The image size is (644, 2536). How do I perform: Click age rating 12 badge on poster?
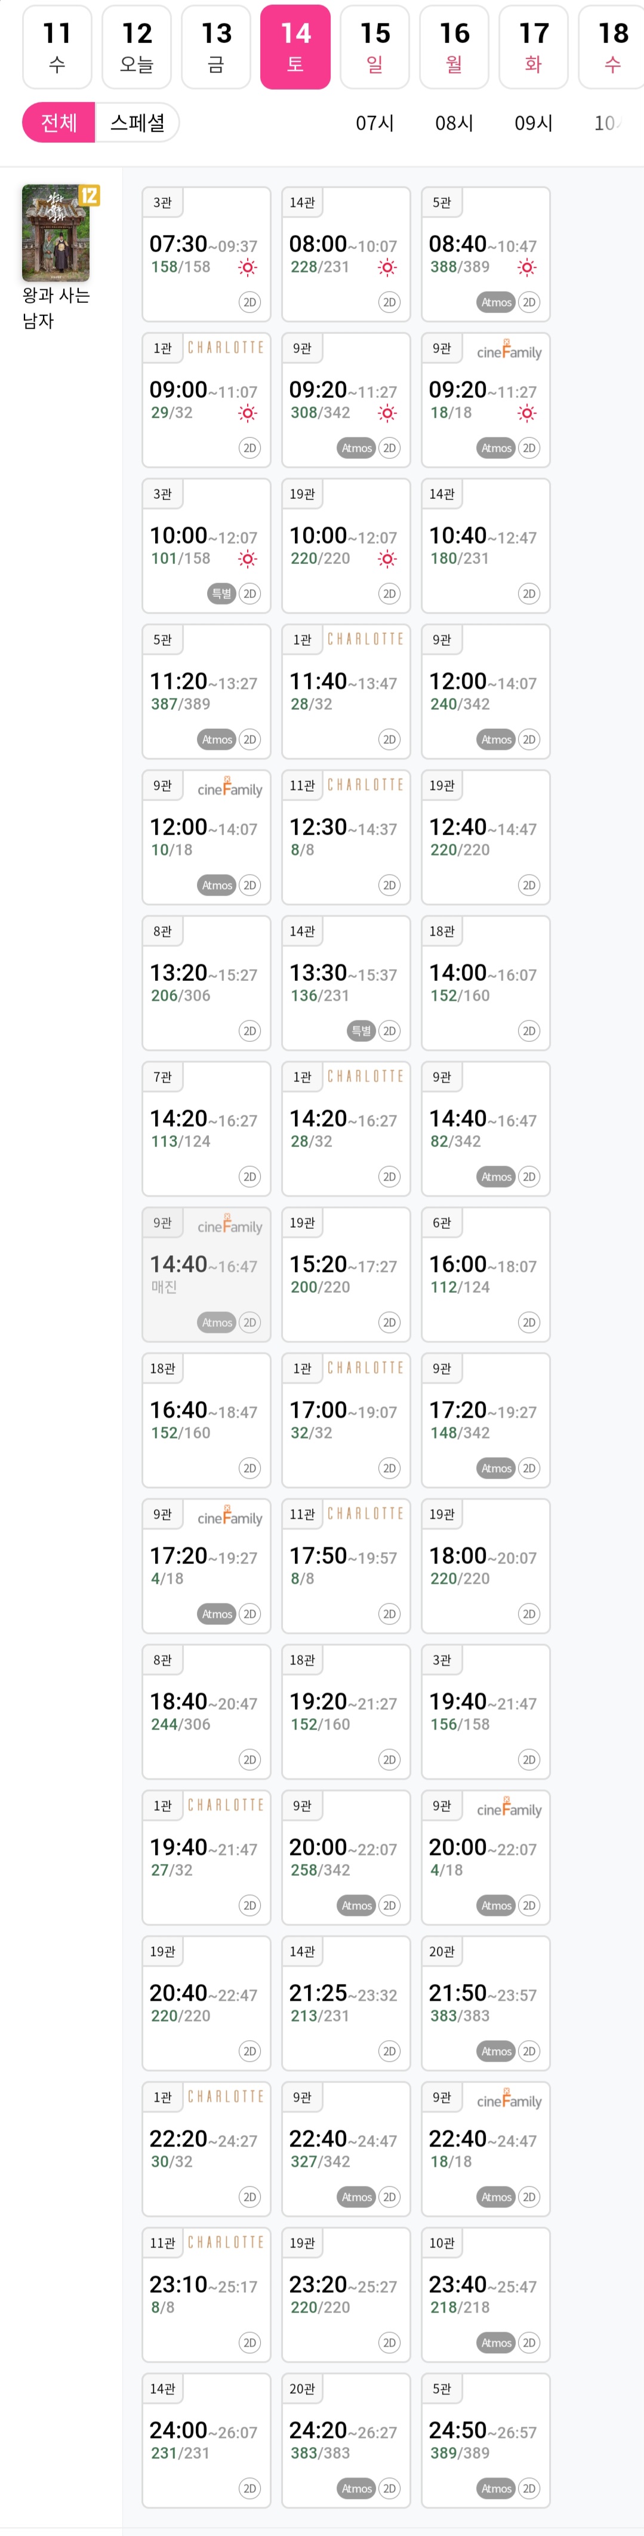90,195
